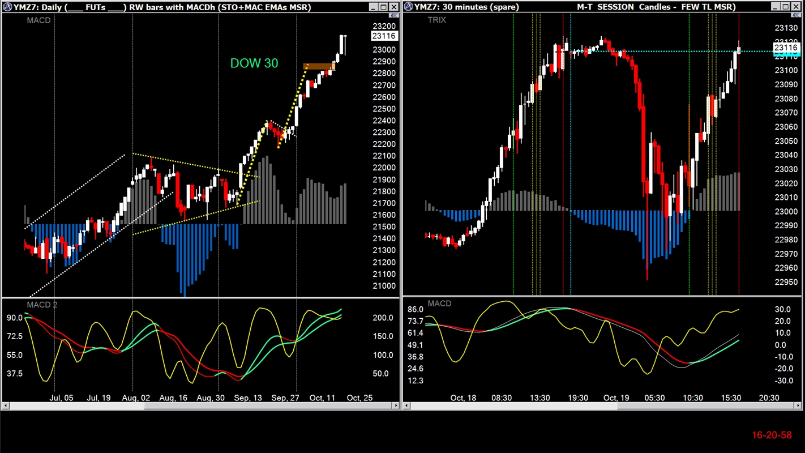This screenshot has width=805, height=453.
Task: Click the MACD label in Daily price pane
Action: tap(39, 20)
